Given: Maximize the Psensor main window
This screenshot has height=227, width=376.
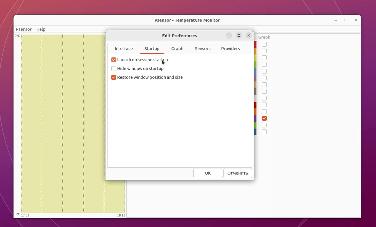Looking at the screenshot, I should coord(346,20).
